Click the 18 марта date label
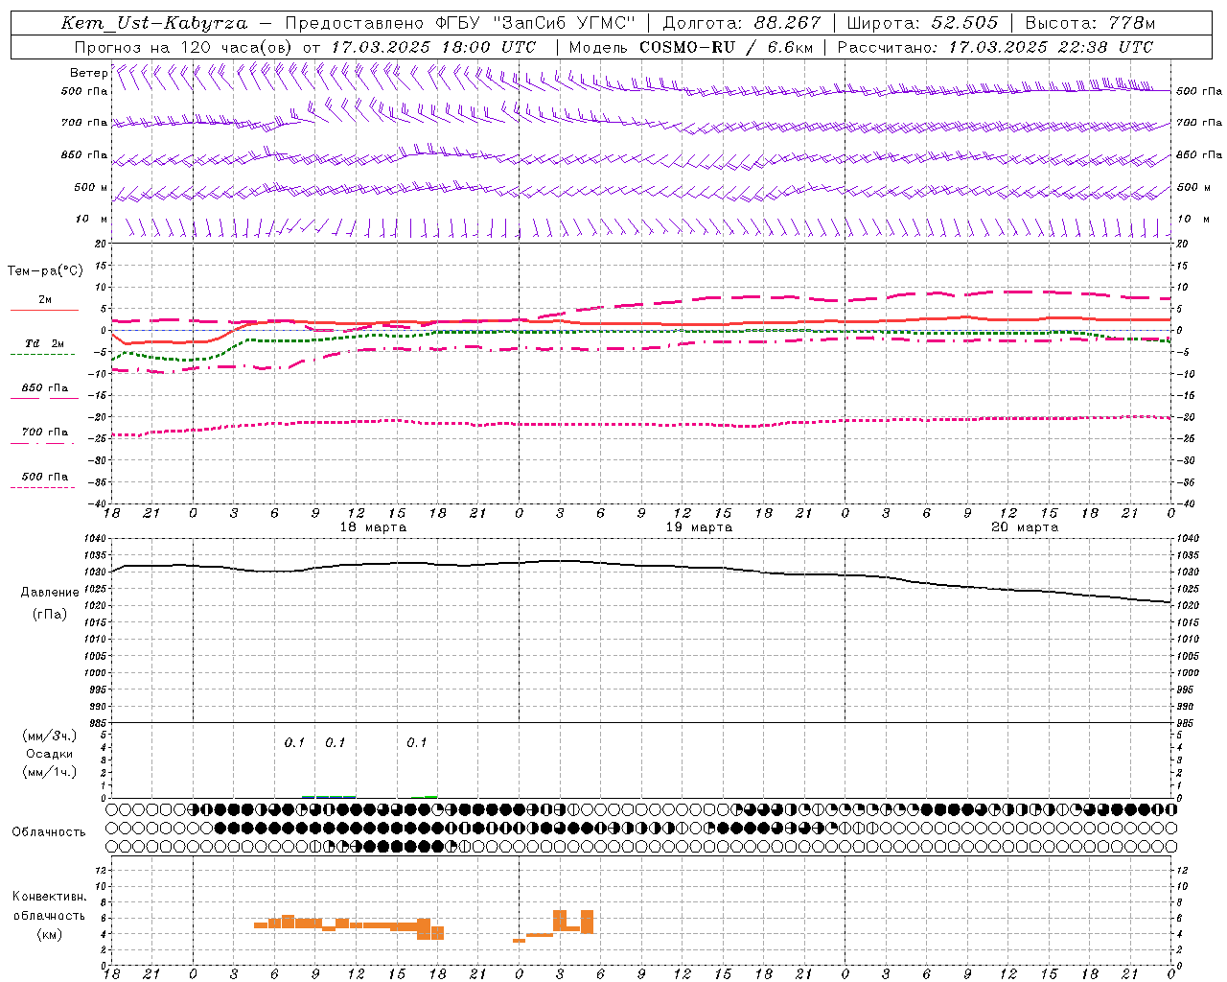1227x982 pixels. (373, 527)
